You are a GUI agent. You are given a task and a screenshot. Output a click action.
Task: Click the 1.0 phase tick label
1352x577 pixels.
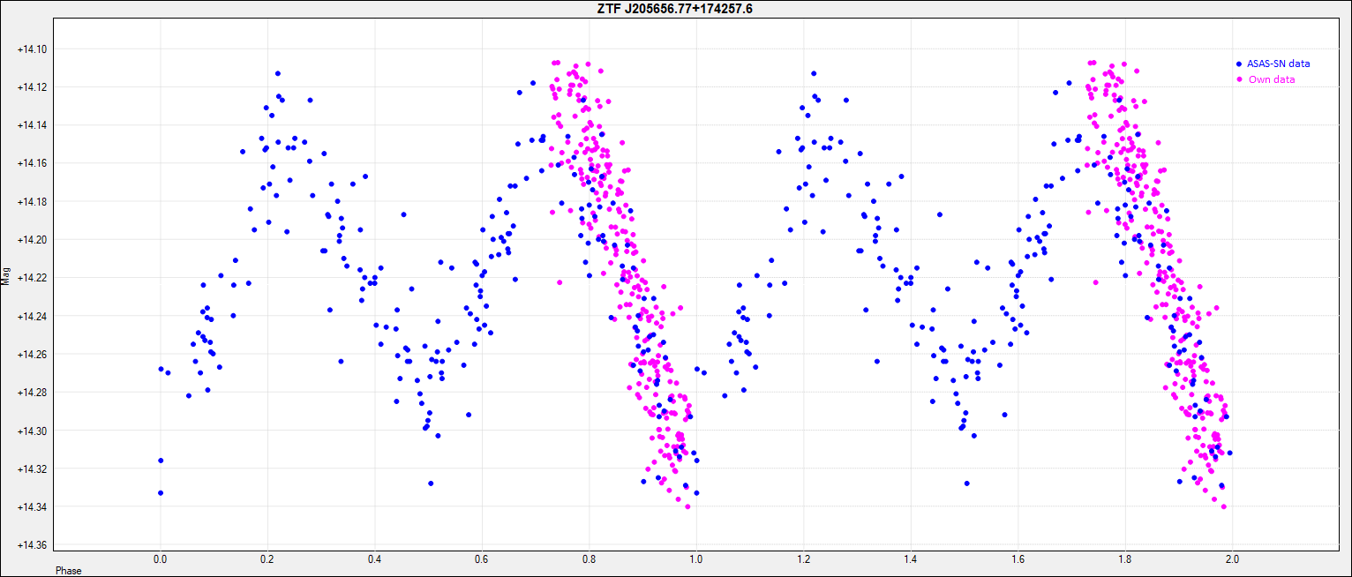(696, 559)
